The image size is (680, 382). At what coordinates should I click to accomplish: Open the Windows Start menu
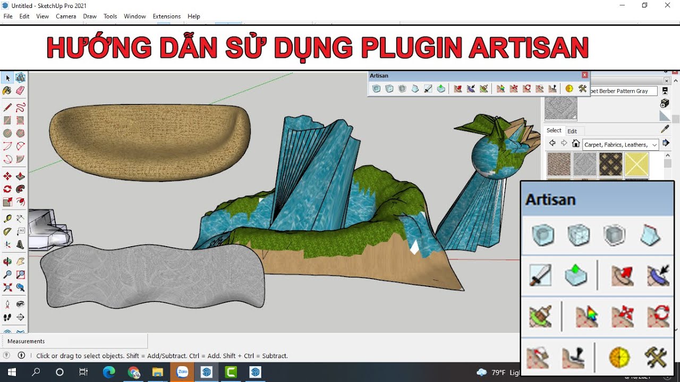click(x=12, y=372)
